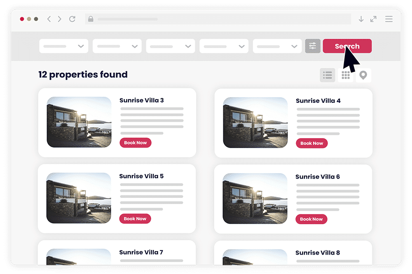
Task: Click the browser forward arrow
Action: 60,19
